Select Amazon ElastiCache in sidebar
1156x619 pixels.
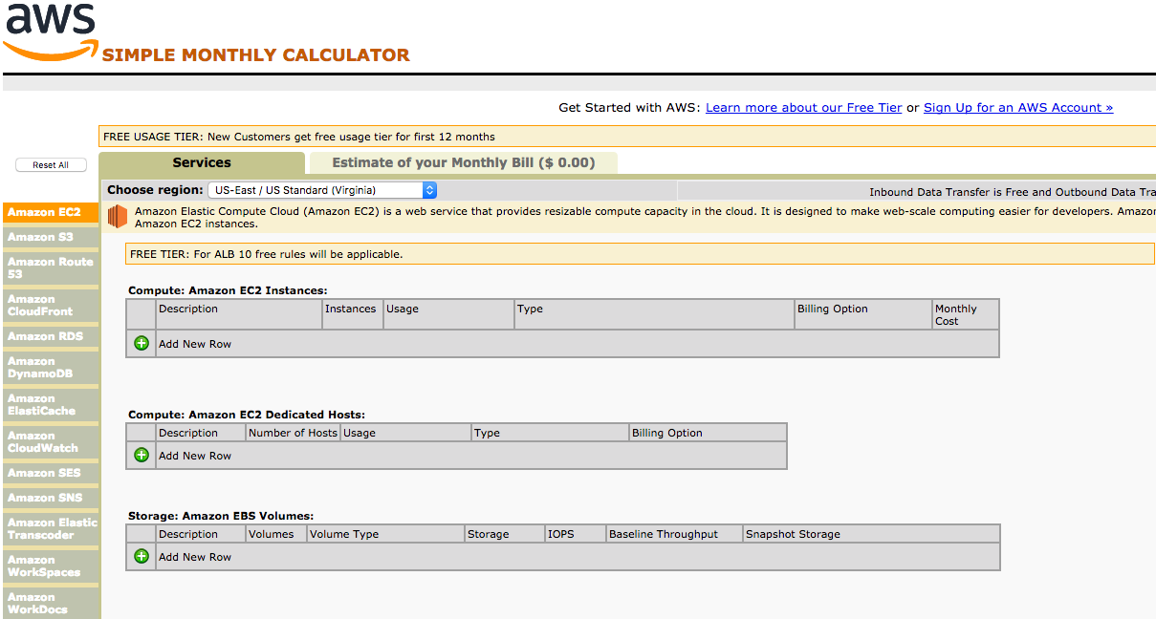[50, 404]
